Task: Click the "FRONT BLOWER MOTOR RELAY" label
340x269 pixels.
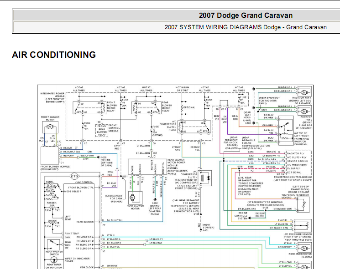Action: click(112, 107)
